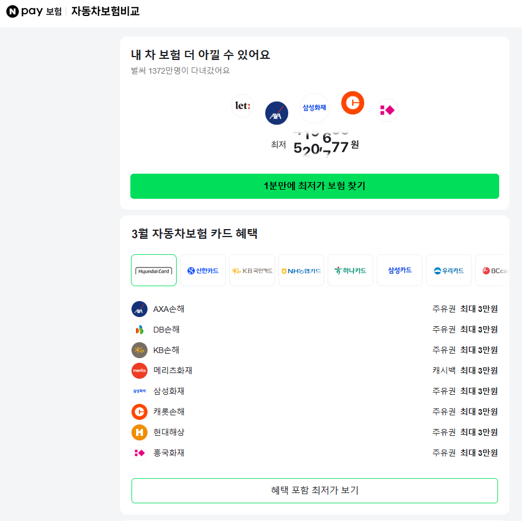The width and height of the screenshot is (522, 521).
Task: Switch to the 신한카드 card benefits
Action: click(202, 270)
